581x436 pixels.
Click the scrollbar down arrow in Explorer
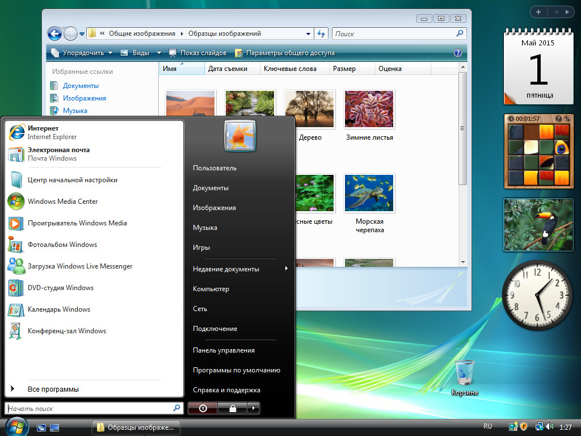click(463, 262)
